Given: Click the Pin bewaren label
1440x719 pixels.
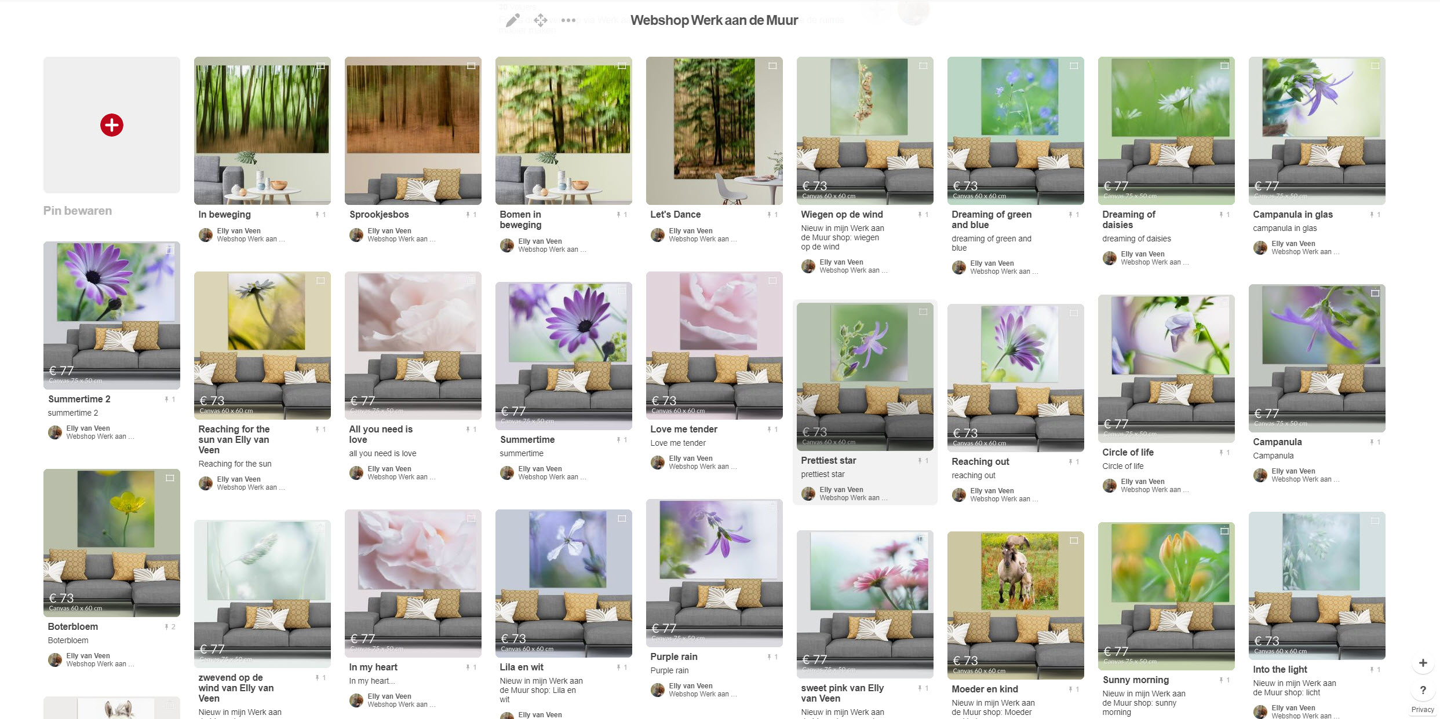Looking at the screenshot, I should coord(78,211).
